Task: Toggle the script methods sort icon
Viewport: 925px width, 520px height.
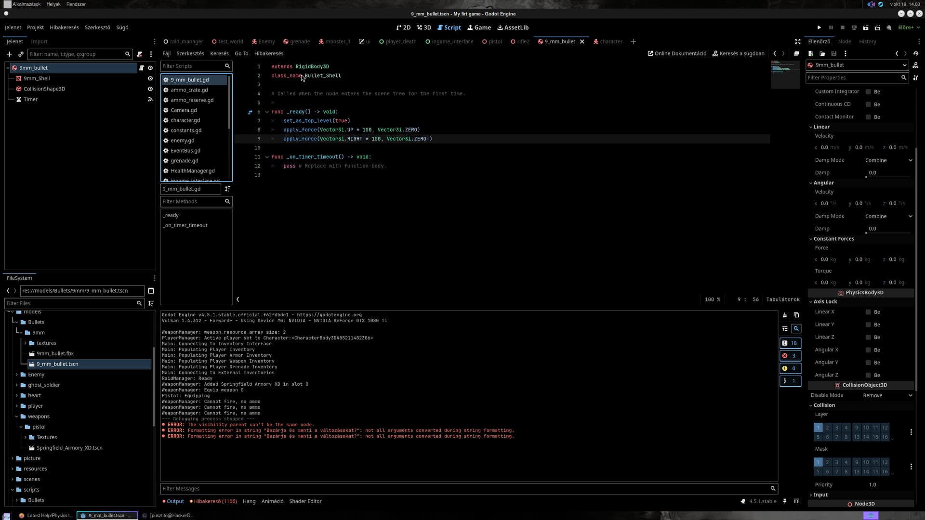Action: (227, 189)
